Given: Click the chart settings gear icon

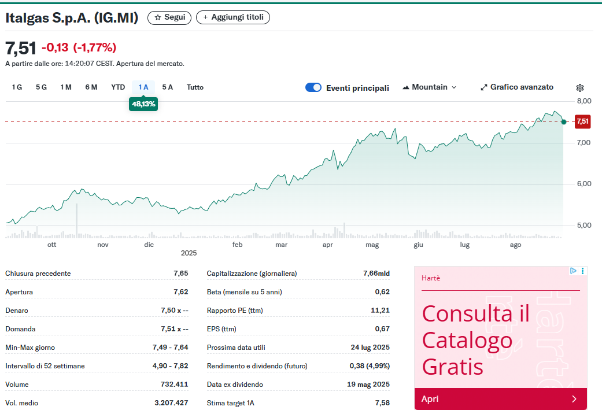Looking at the screenshot, I should [x=579, y=88].
